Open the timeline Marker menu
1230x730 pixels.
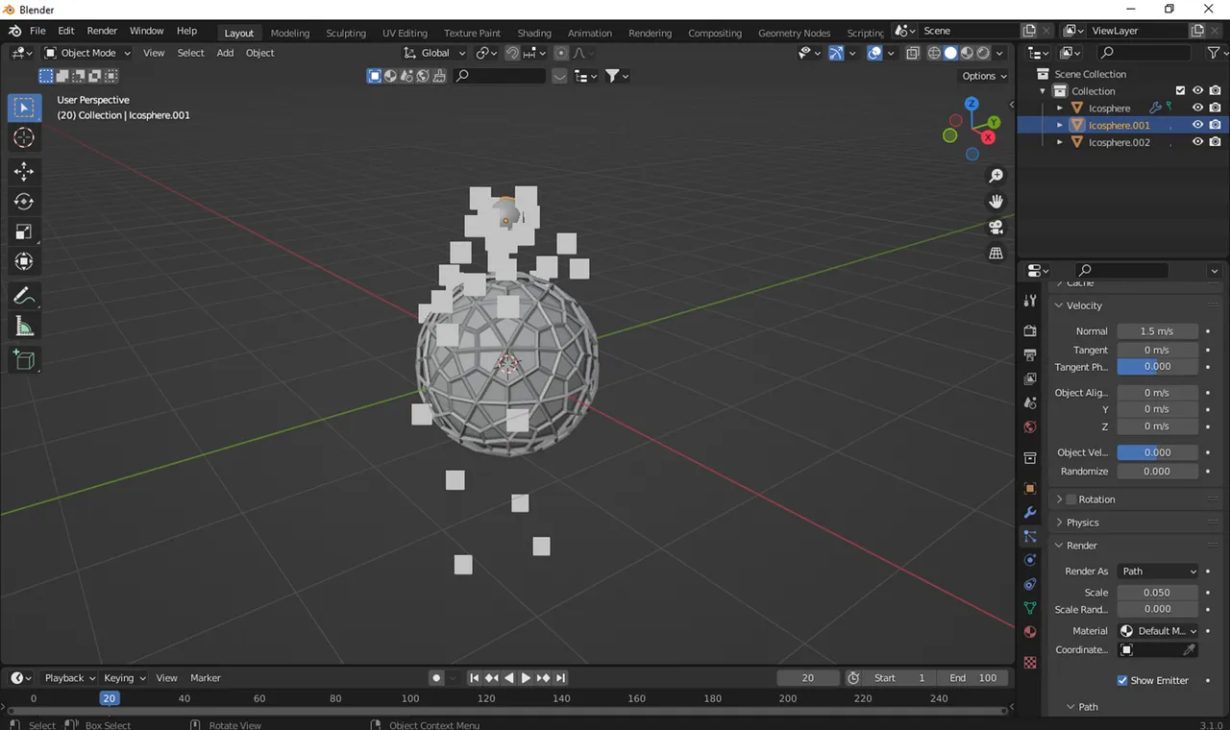pyautogui.click(x=205, y=677)
